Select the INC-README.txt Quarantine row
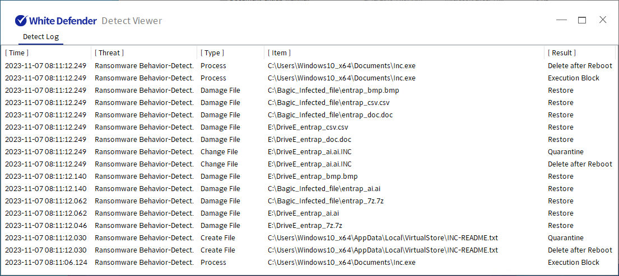The width and height of the screenshot is (619, 276). point(309,238)
